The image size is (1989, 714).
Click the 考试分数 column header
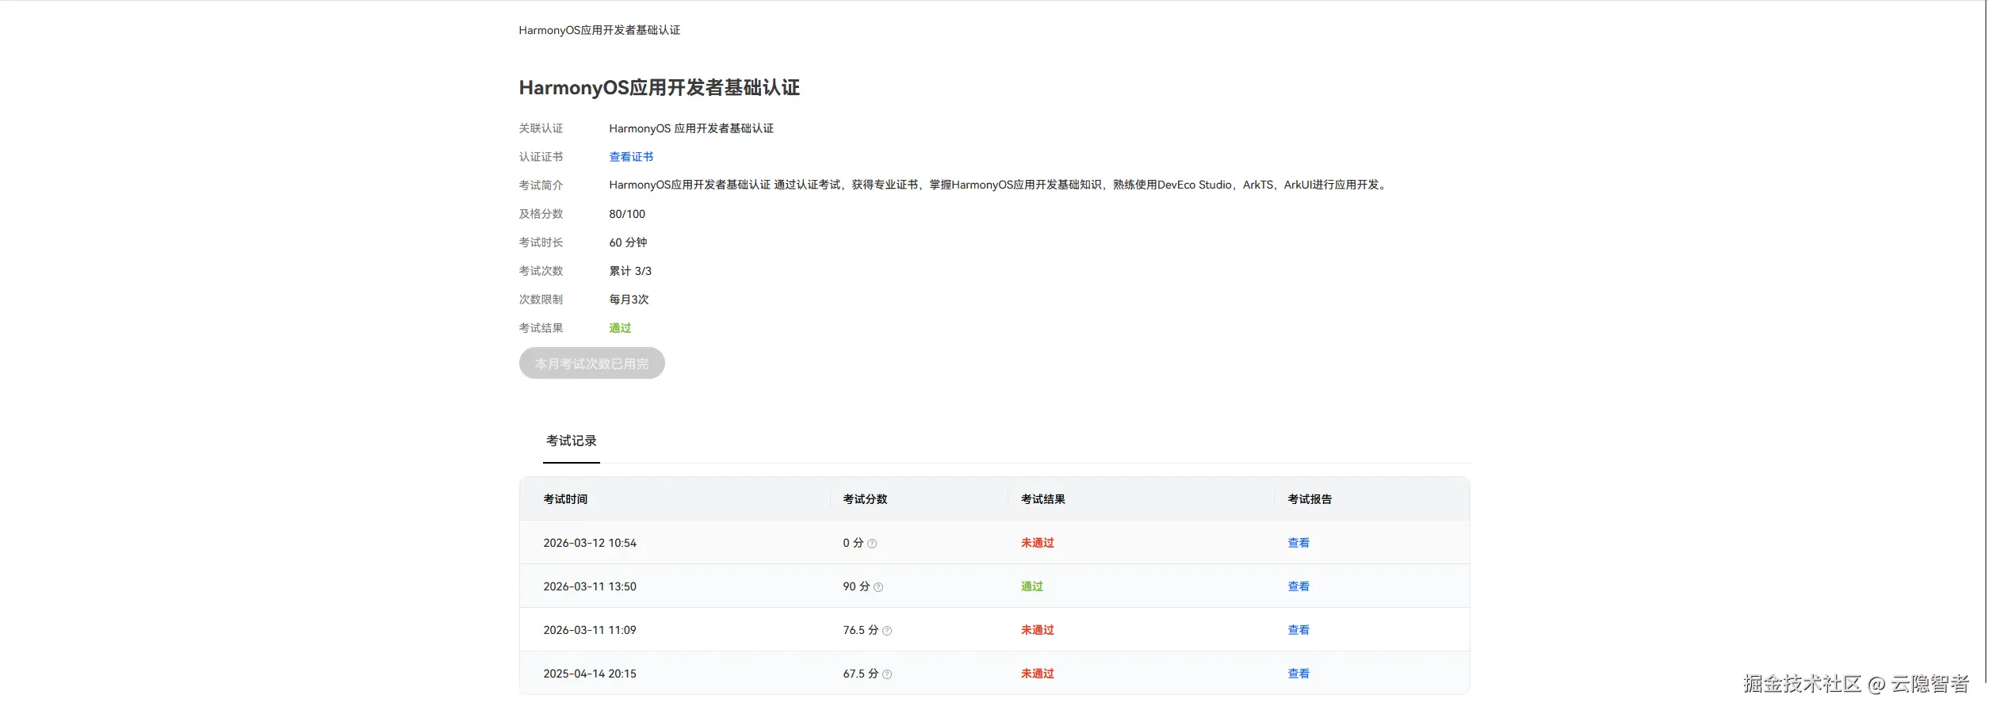[865, 499]
